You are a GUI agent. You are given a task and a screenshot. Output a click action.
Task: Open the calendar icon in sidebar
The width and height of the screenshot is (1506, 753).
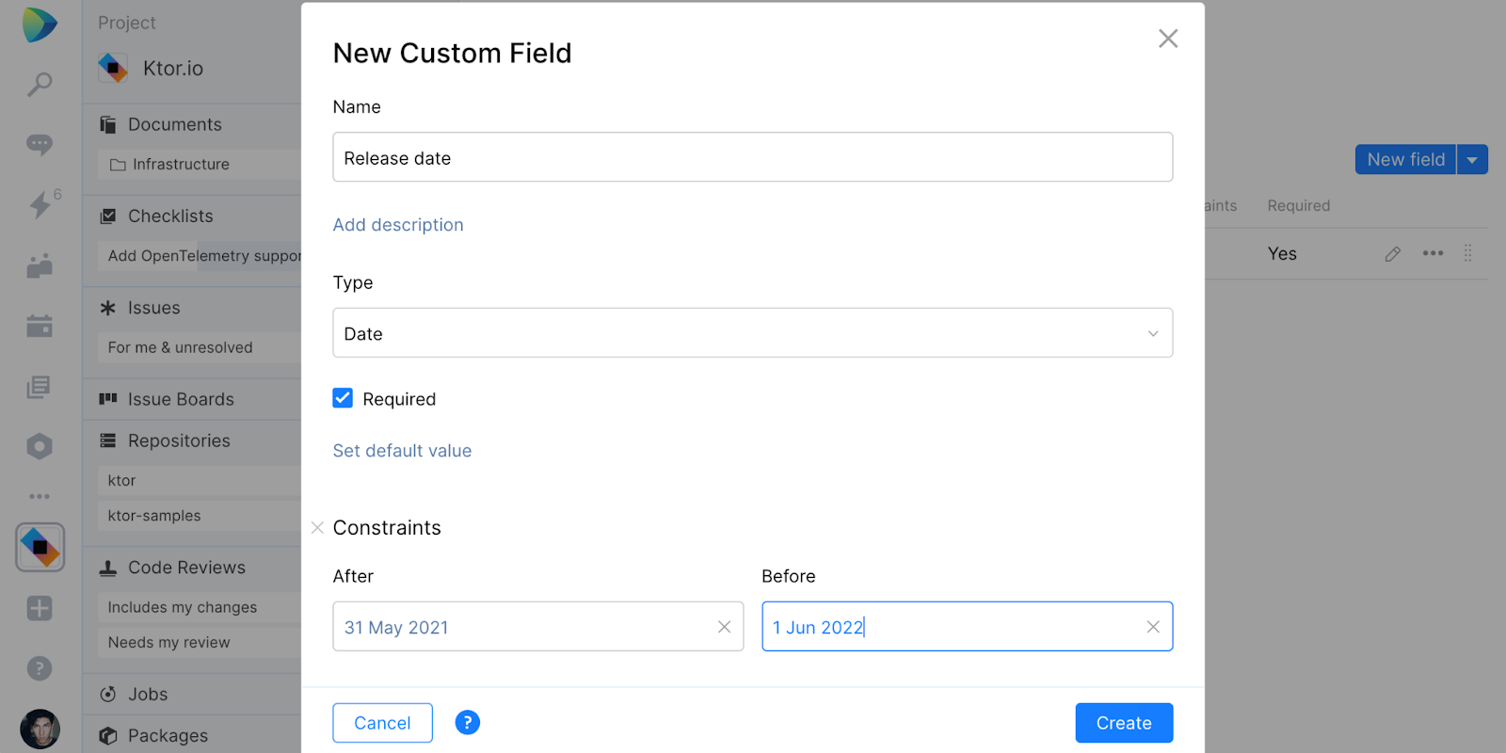click(40, 326)
